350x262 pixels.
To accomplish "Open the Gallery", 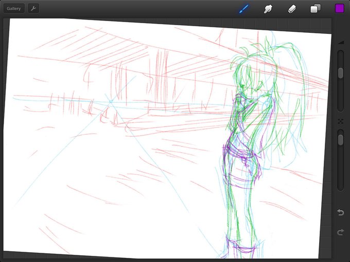I will point(13,8).
